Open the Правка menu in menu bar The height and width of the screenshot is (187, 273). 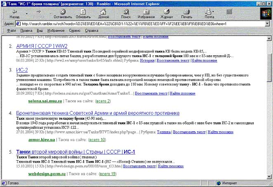pyautogui.click(x=26, y=31)
